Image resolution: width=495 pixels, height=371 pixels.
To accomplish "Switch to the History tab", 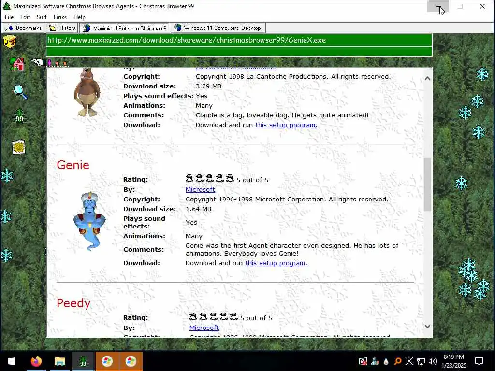I will click(x=61, y=28).
